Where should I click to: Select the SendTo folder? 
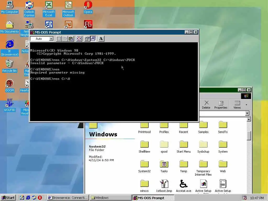tap(223, 128)
